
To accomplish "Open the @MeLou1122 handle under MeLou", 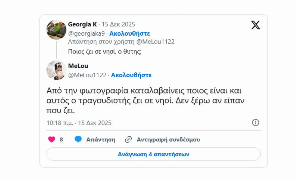I will 87,75.
